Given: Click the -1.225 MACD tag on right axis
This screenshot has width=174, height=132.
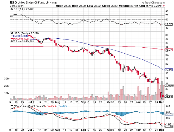Looking at the screenshot, I should coord(169,127).
